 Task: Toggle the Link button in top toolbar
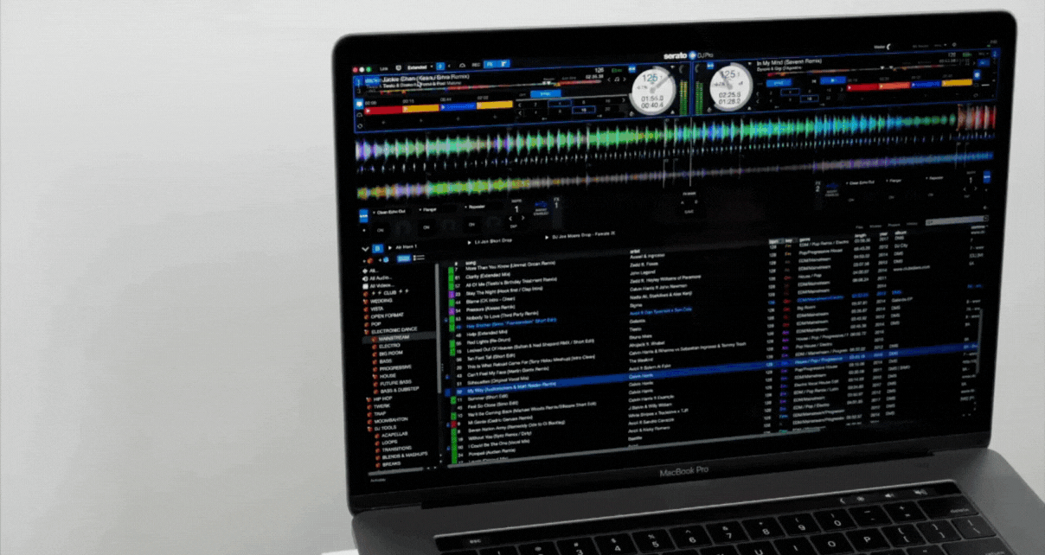[383, 68]
